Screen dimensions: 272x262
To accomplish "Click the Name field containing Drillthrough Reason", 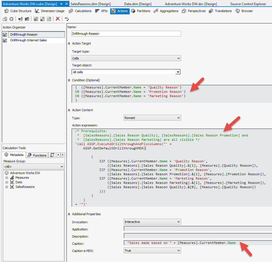I will click(126, 34).
